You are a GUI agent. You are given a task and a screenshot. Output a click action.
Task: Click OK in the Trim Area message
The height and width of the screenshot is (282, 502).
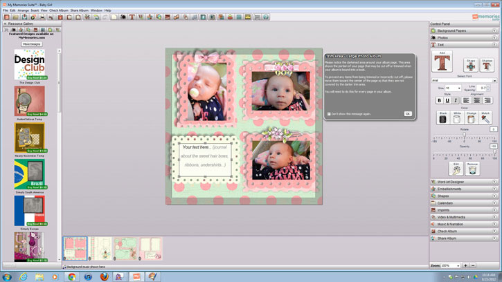point(408,114)
